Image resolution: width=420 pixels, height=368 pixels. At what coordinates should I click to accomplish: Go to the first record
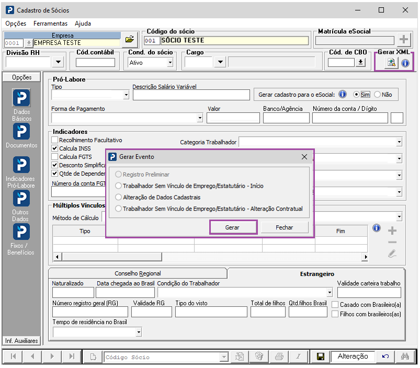[x=13, y=356]
